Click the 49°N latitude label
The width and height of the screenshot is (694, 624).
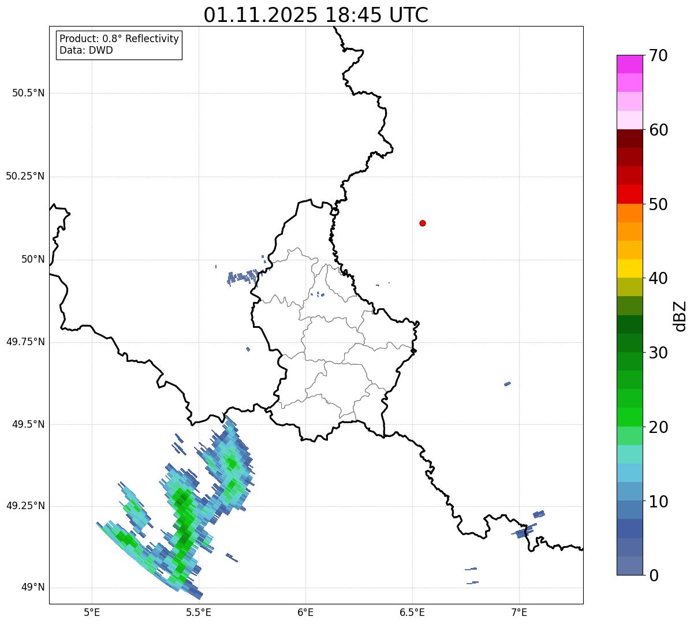(x=33, y=587)
